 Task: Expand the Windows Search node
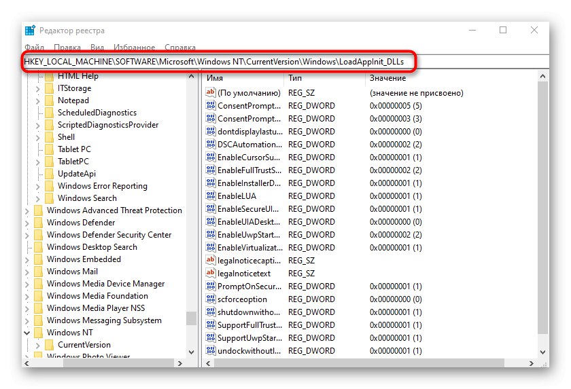coord(38,198)
